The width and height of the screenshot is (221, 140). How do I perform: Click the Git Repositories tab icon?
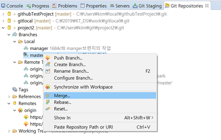pyautogui.click(x=167, y=6)
